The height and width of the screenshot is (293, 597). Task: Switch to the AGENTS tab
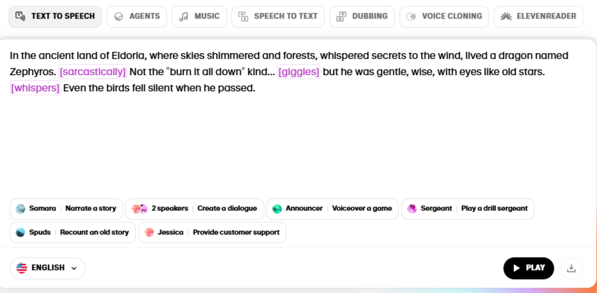(137, 16)
